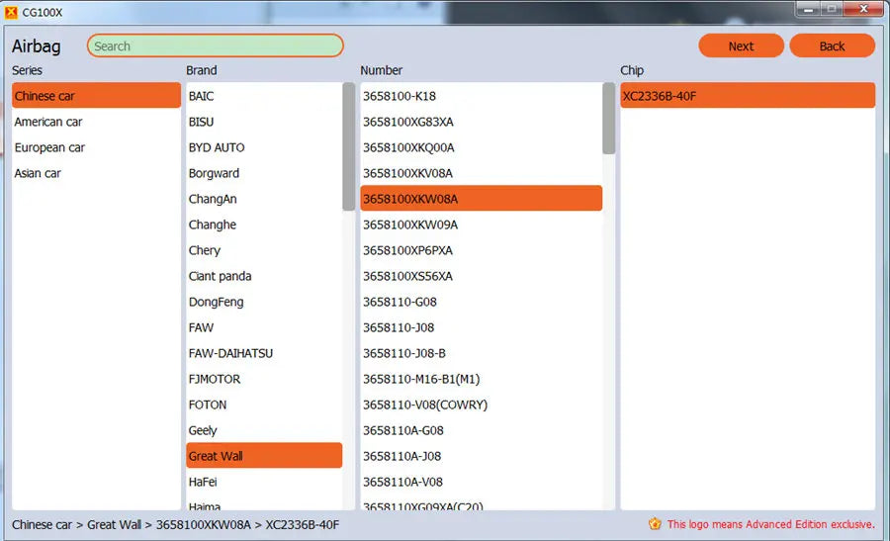Choose DongFeng from Brand list
The image size is (890, 541).
[264, 302]
